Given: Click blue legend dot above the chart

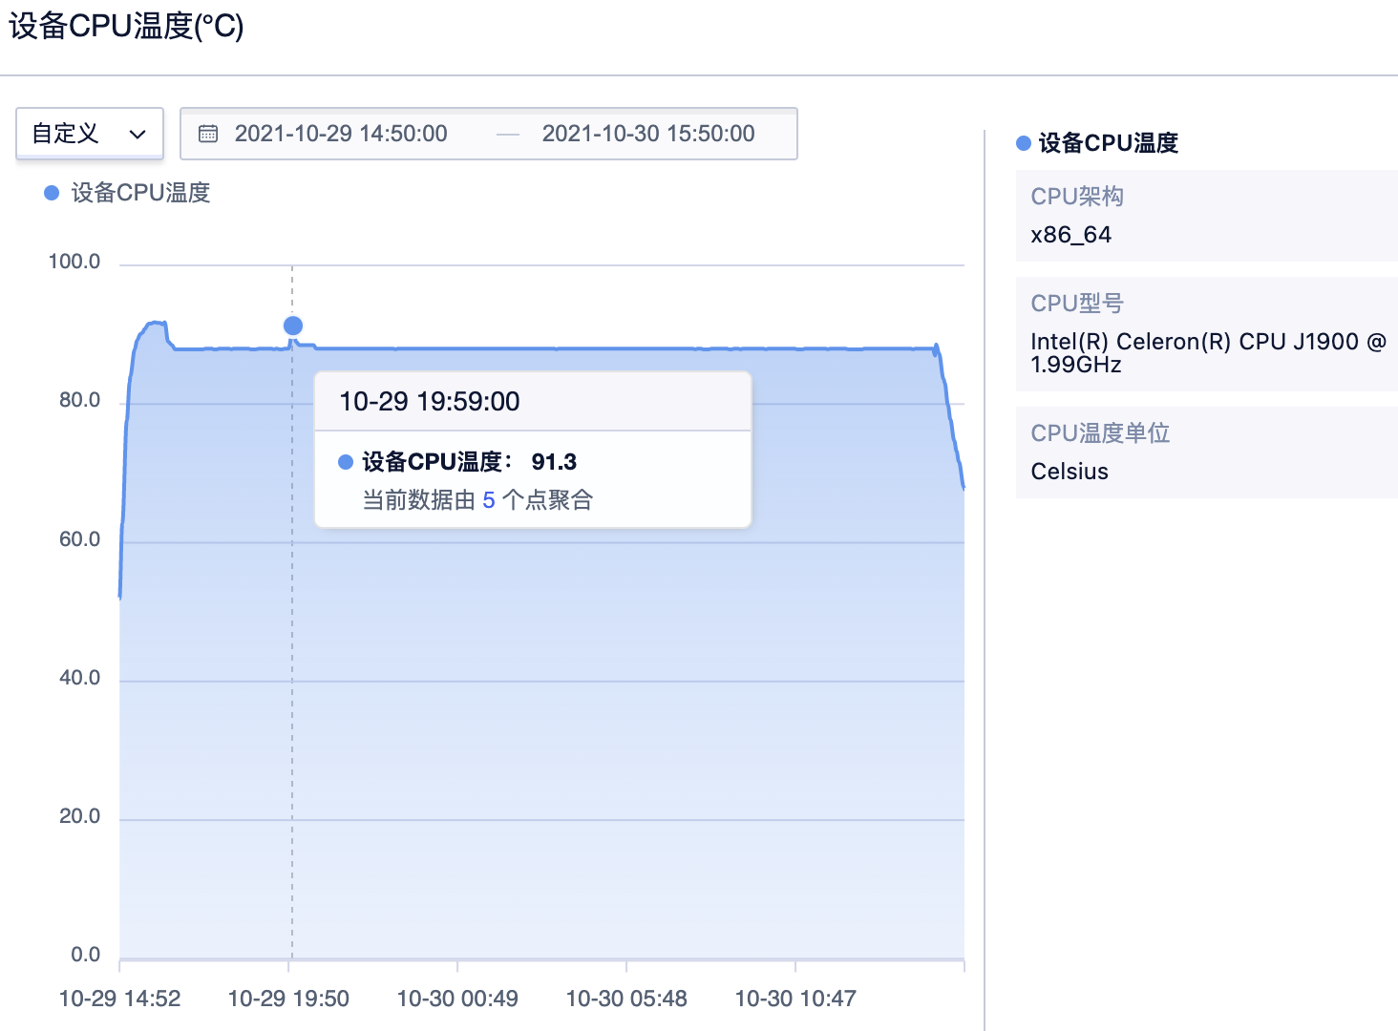Looking at the screenshot, I should click(x=53, y=193).
